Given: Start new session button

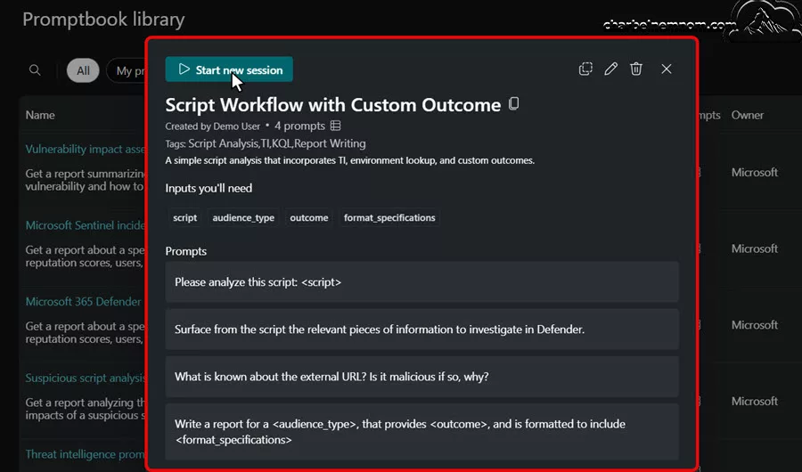Looking at the screenshot, I should (x=229, y=69).
